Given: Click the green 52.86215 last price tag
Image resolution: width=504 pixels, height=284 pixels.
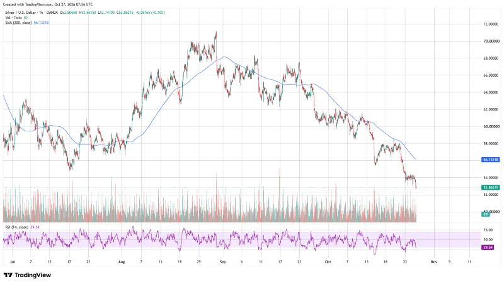Looking at the screenshot, I should [490, 187].
